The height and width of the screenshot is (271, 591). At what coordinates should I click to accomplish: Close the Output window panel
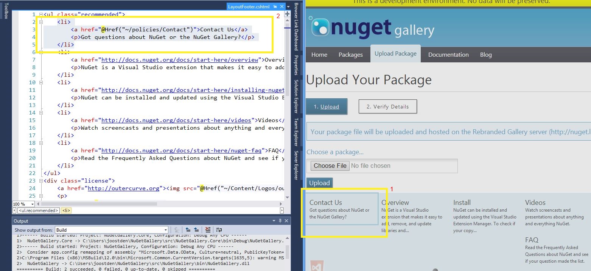pos(286,221)
